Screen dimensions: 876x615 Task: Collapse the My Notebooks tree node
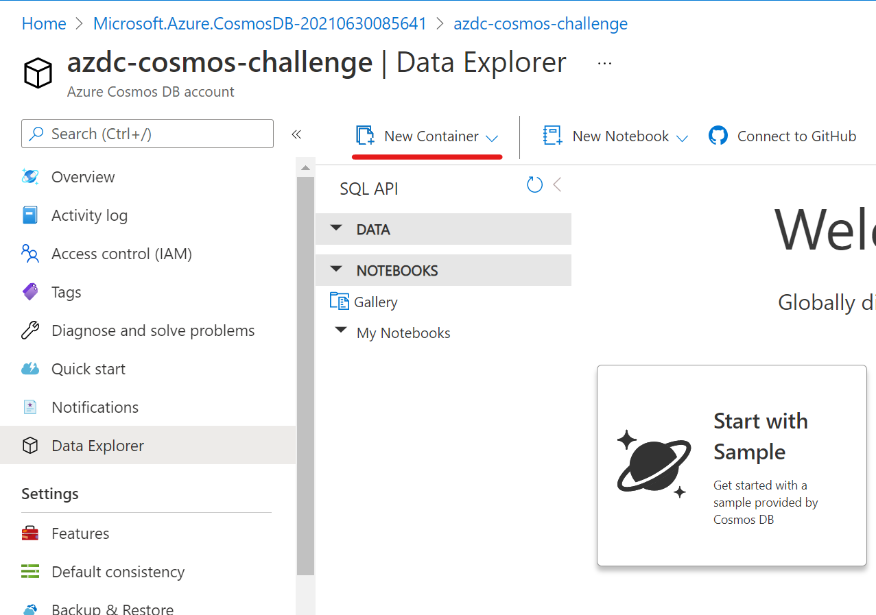(341, 330)
